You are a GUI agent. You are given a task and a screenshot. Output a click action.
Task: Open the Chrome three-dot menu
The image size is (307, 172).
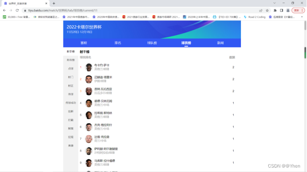[x=302, y=11]
